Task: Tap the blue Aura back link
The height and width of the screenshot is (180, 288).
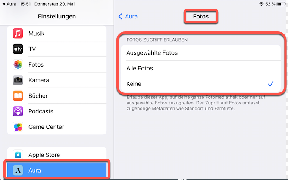Action: [131, 16]
